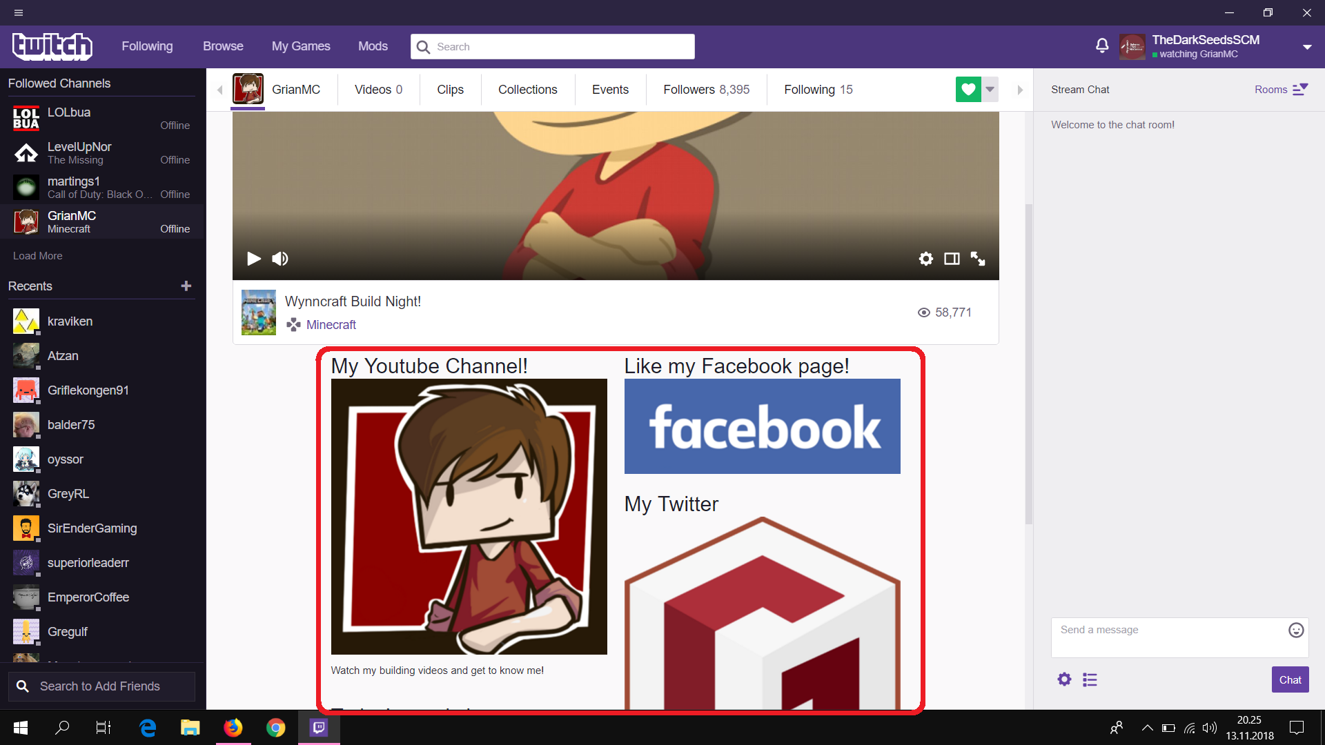Screen dimensions: 1325x745
Task: Open Gregulf in Recents
Action: click(103, 632)
